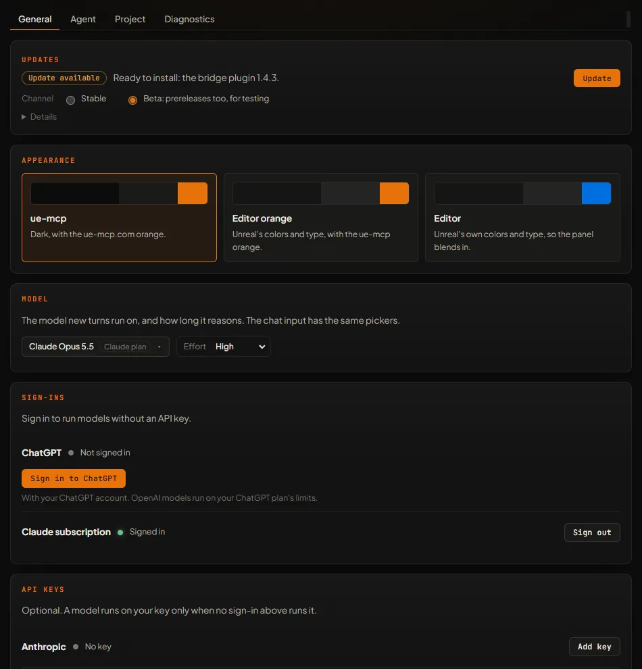Image resolution: width=642 pixels, height=669 pixels.
Task: Select the Stable channel radio button
Action: [x=71, y=100]
